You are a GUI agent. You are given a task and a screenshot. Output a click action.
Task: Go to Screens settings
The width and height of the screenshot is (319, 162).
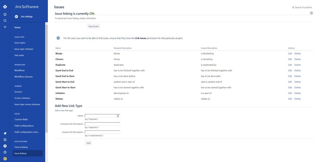pyautogui.click(x=18, y=92)
